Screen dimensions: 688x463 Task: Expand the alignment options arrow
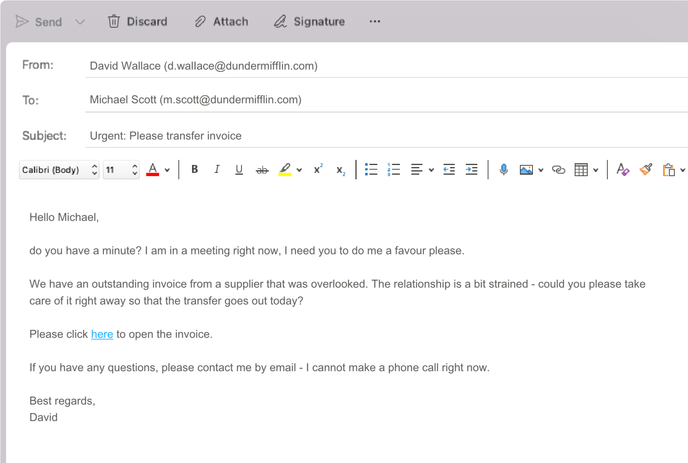tap(431, 170)
